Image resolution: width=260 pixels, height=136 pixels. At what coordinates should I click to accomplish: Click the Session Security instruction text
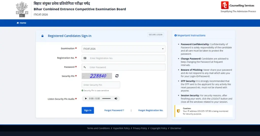206,98
